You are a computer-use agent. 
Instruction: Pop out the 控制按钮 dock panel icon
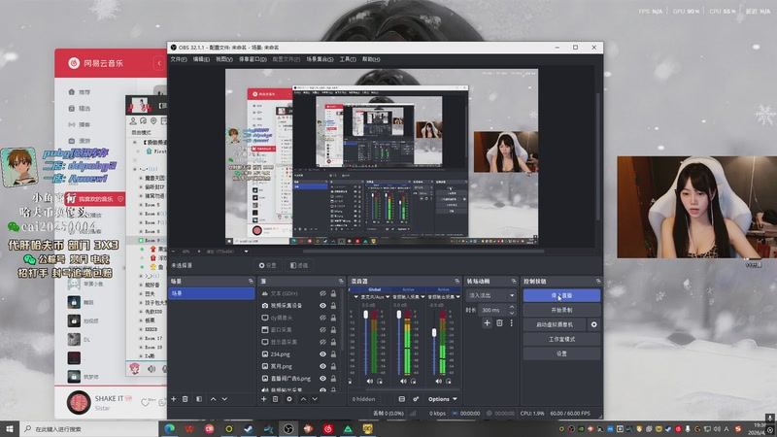pos(598,281)
